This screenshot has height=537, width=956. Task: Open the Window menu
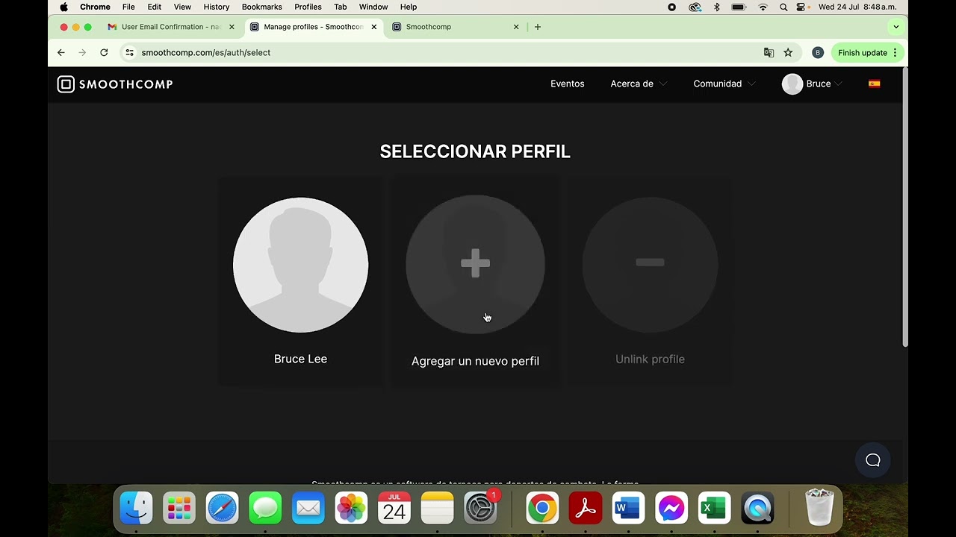click(x=373, y=7)
